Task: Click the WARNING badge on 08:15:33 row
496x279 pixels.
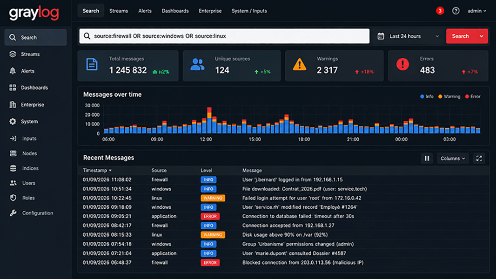Action: 213,235
